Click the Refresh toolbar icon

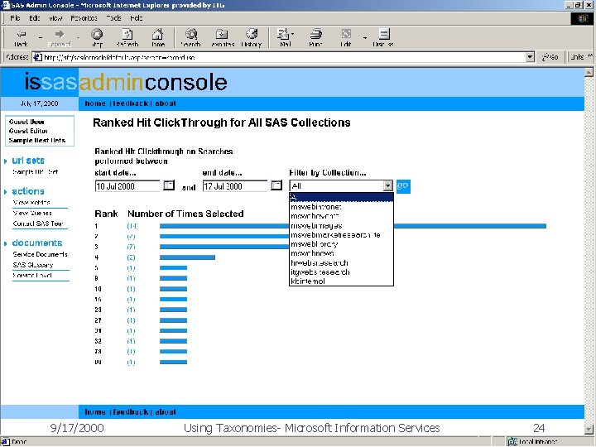tap(127, 34)
